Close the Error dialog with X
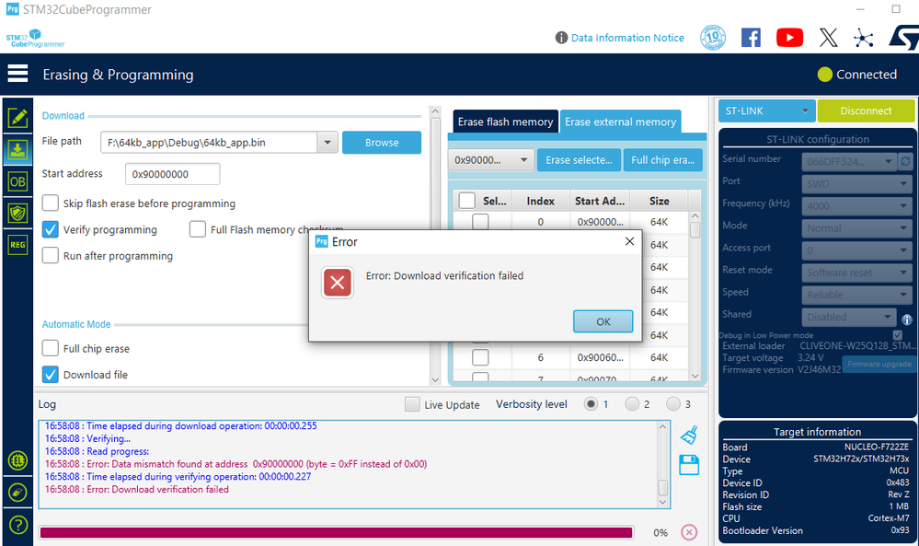Image resolution: width=919 pixels, height=546 pixels. click(x=629, y=241)
